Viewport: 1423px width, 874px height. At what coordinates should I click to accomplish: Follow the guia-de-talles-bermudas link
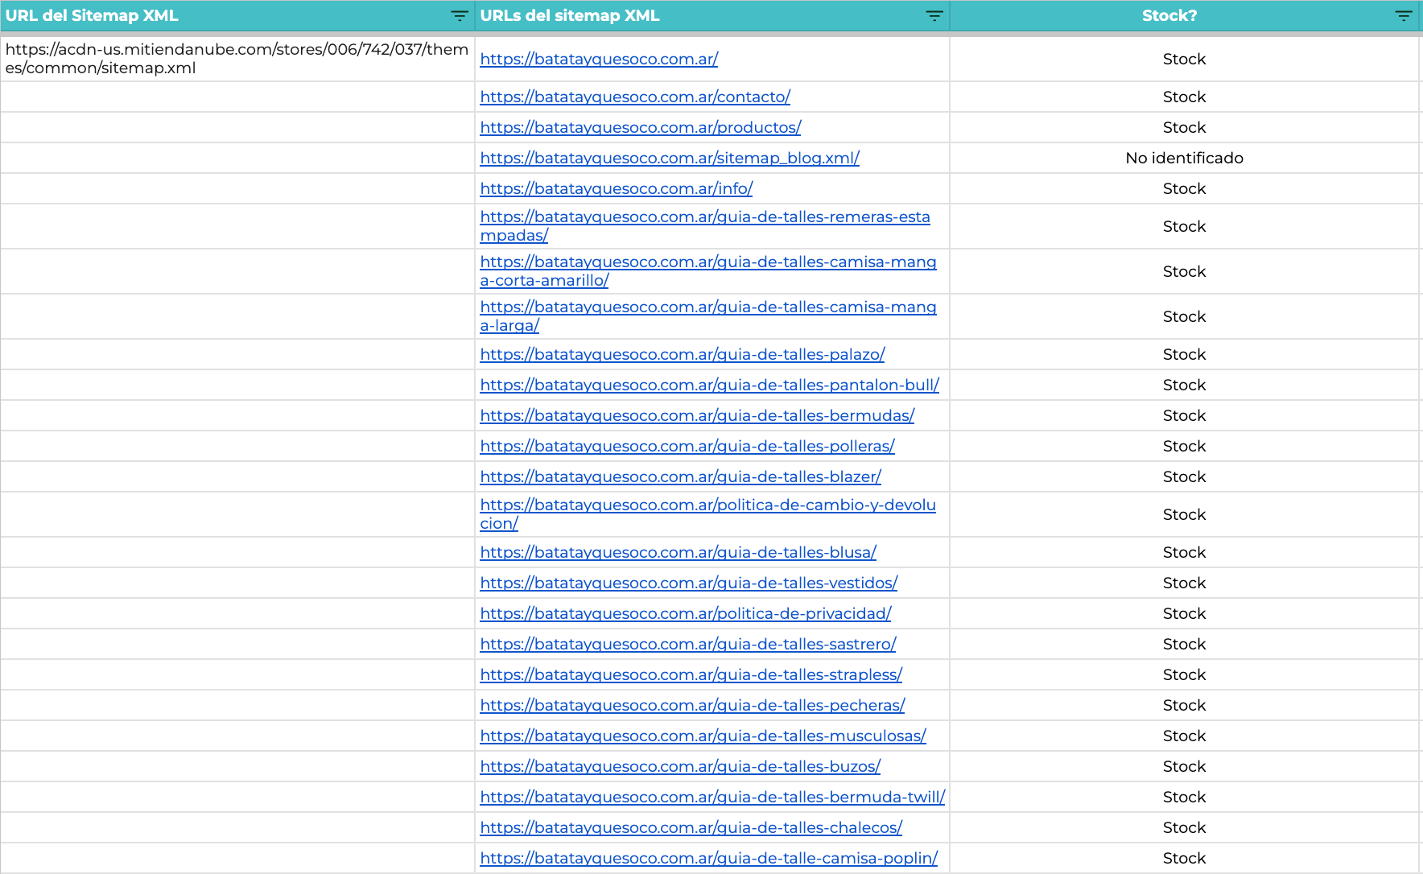click(697, 415)
